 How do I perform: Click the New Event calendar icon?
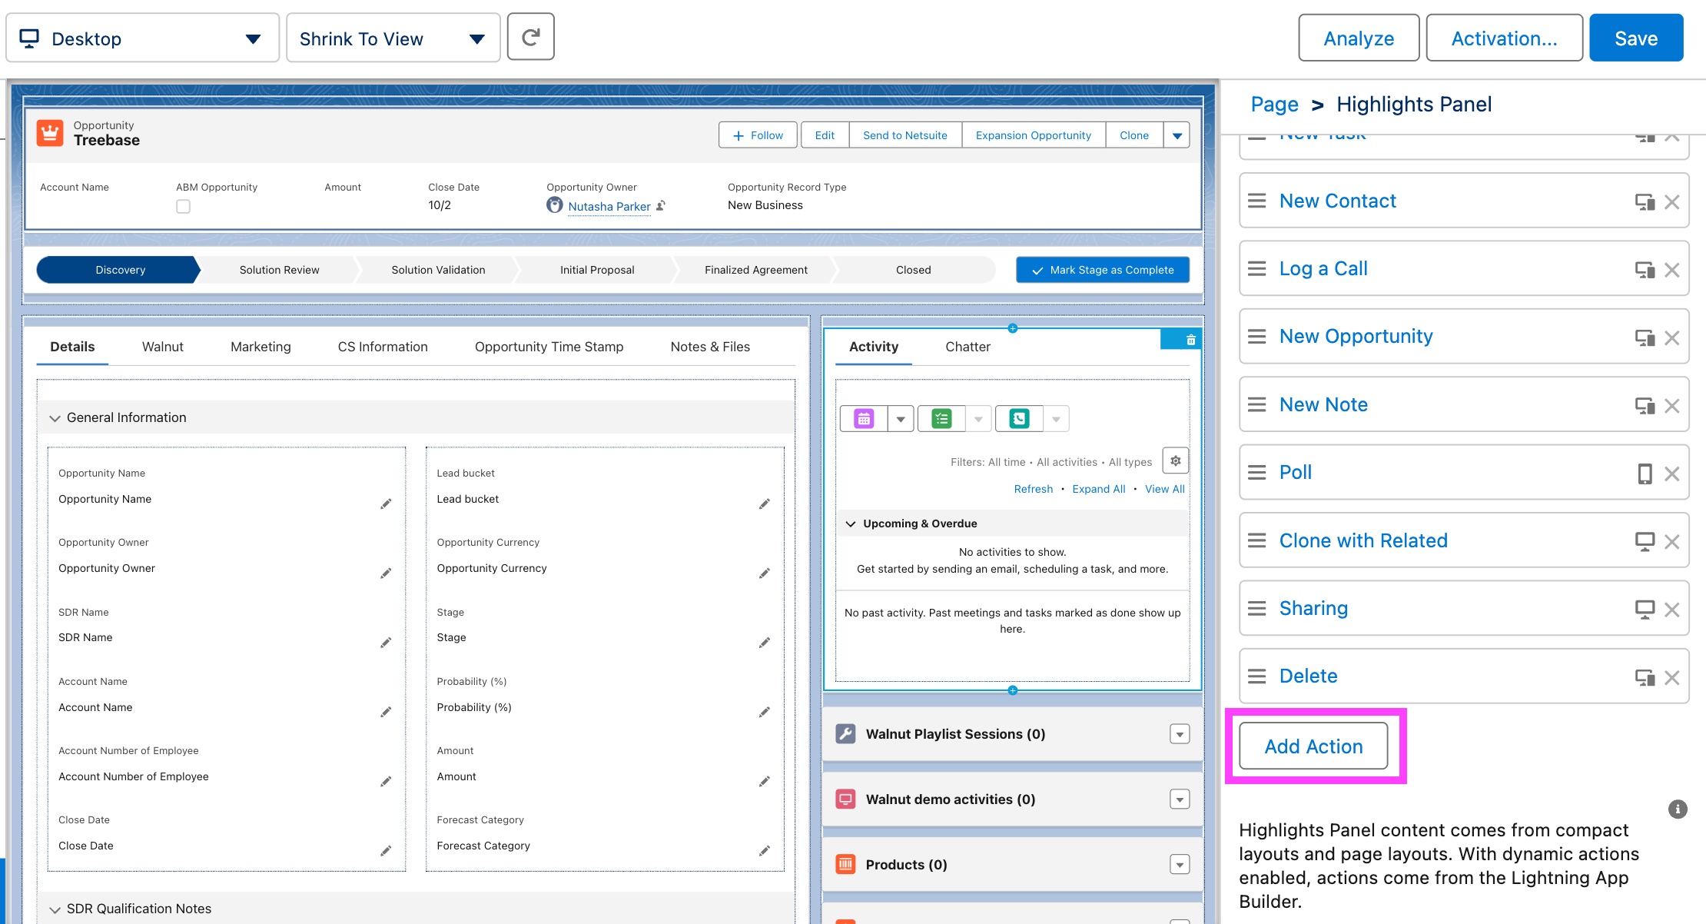point(864,419)
